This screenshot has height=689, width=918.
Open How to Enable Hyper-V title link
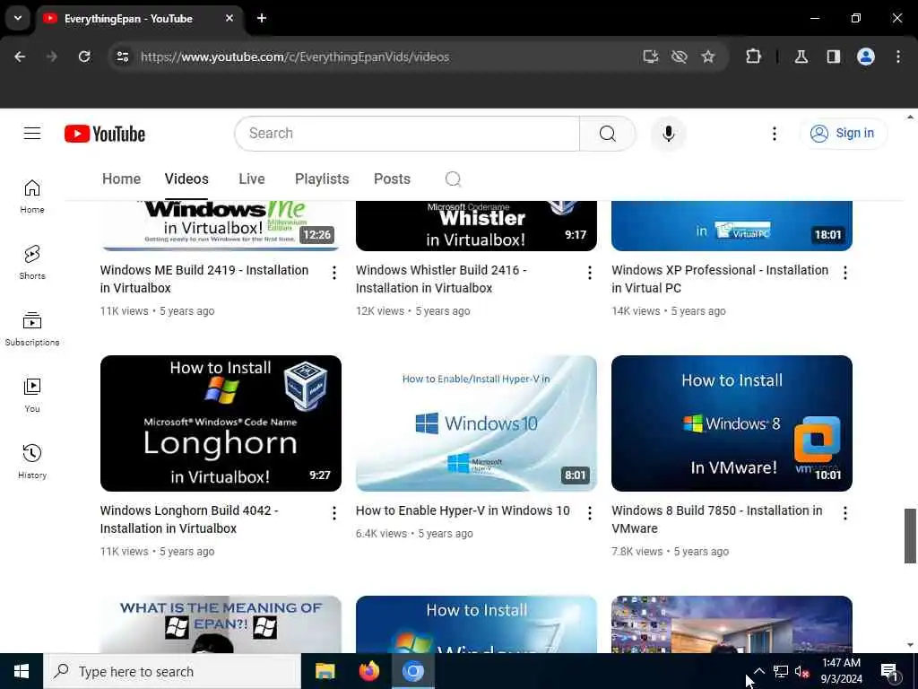tap(463, 510)
